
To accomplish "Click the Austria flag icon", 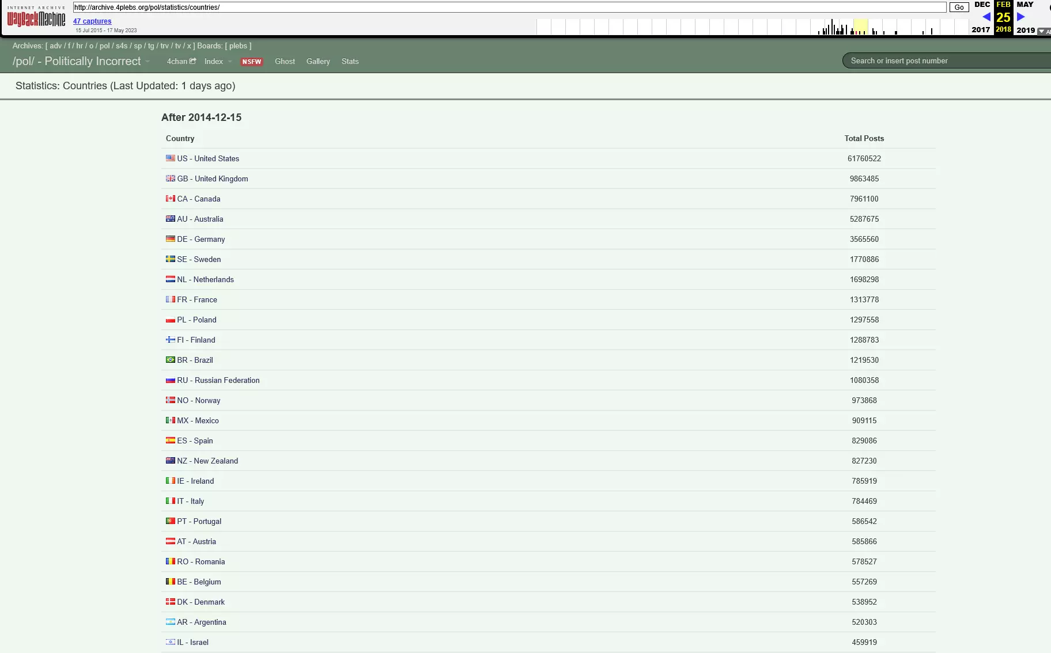I will click(171, 541).
